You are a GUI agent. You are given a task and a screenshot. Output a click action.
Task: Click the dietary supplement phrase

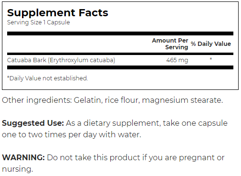pos(122,123)
